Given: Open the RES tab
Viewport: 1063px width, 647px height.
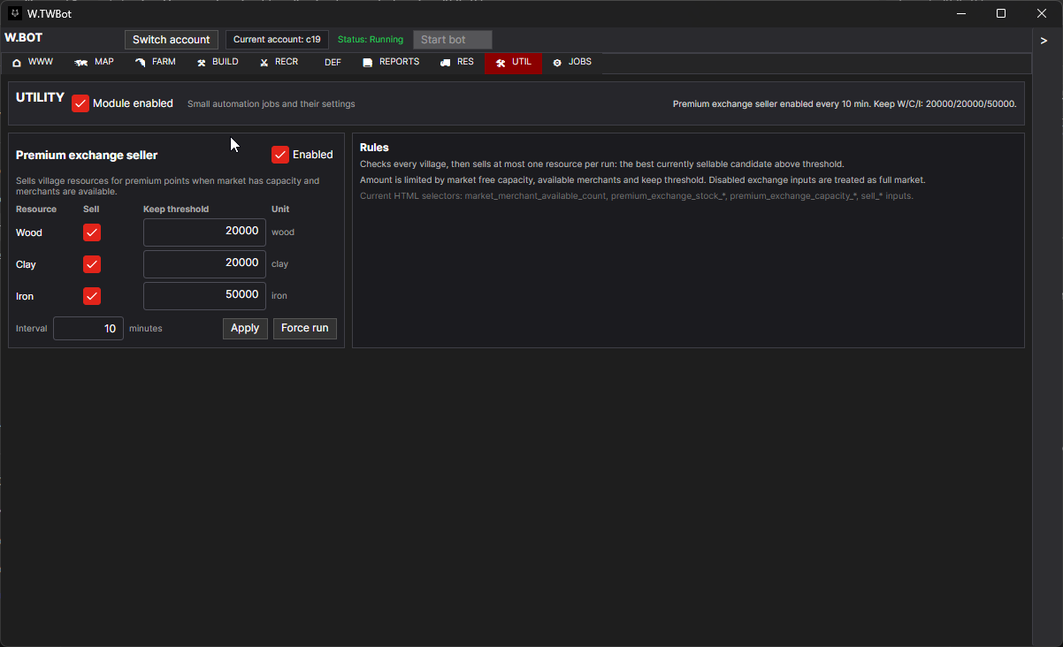Looking at the screenshot, I should (x=457, y=63).
